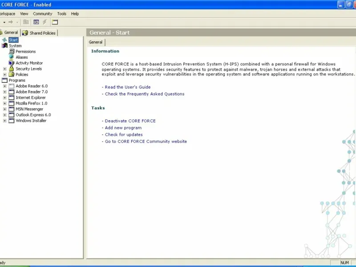The width and height of the screenshot is (356, 267).
Task: Select the Start tree item
Action: pos(13,40)
